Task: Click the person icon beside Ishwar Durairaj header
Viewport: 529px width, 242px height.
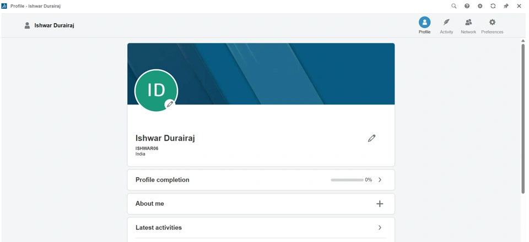Action: 28,25
